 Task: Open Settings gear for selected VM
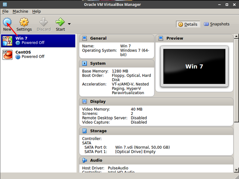point(24,22)
